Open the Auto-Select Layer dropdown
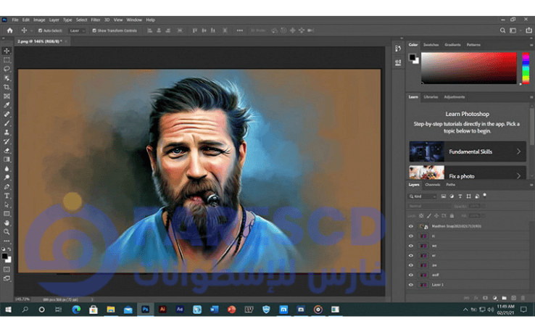 point(77,30)
